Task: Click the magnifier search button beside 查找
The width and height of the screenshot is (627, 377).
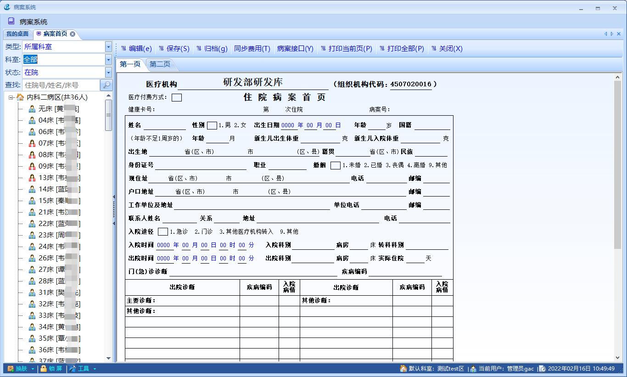Action: click(x=106, y=85)
